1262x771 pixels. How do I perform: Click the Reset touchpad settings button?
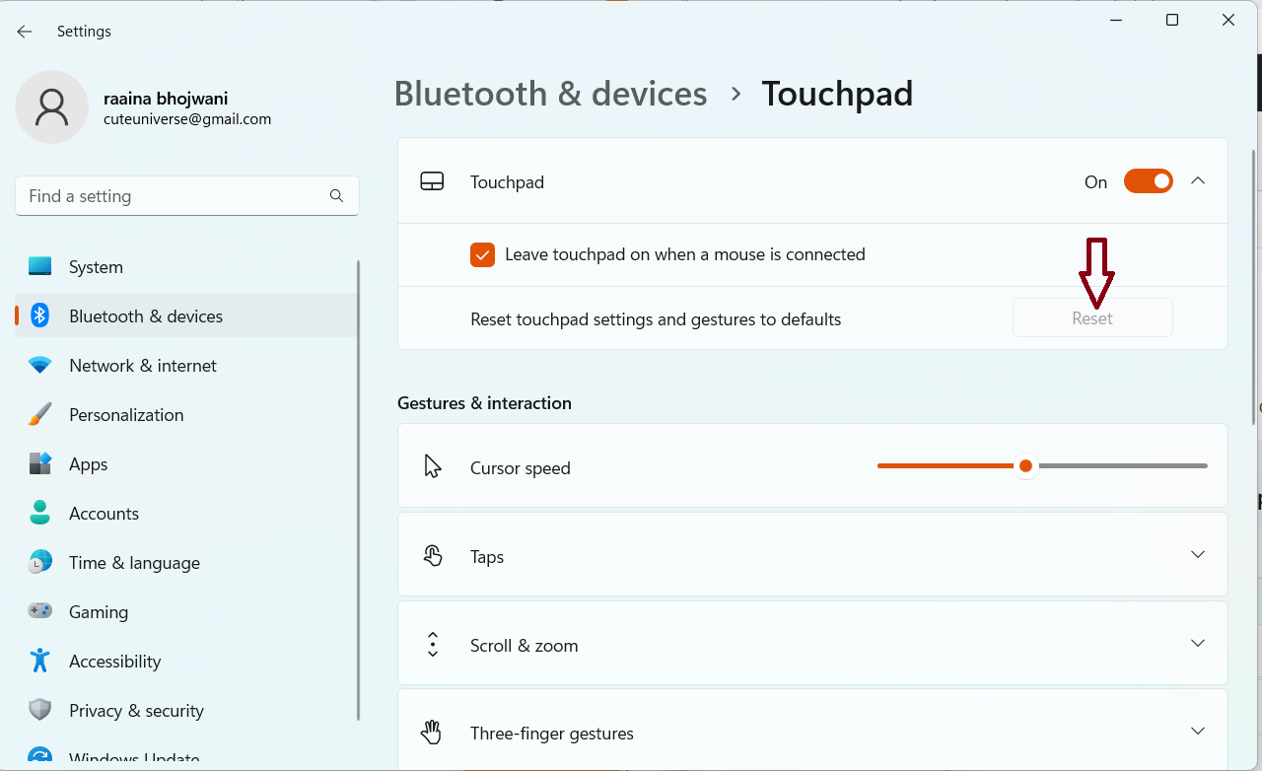tap(1092, 318)
